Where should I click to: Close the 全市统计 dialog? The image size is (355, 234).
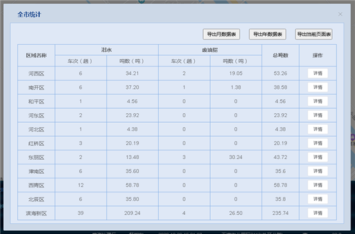[x=340, y=14]
